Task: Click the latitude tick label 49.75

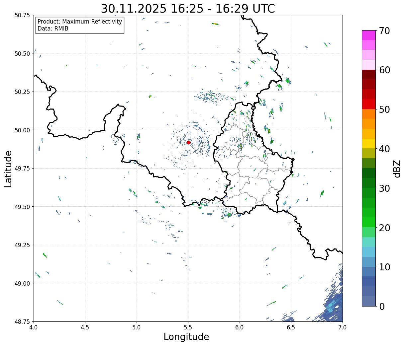Action: [x=22, y=169]
